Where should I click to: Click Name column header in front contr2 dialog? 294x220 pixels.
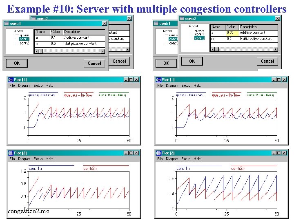[218, 27]
